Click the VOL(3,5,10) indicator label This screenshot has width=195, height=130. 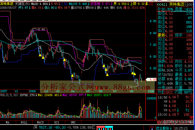9,95
